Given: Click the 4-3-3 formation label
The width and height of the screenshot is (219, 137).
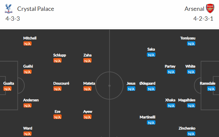Looking at the screenshot, I should pyautogui.click(x=13, y=19).
